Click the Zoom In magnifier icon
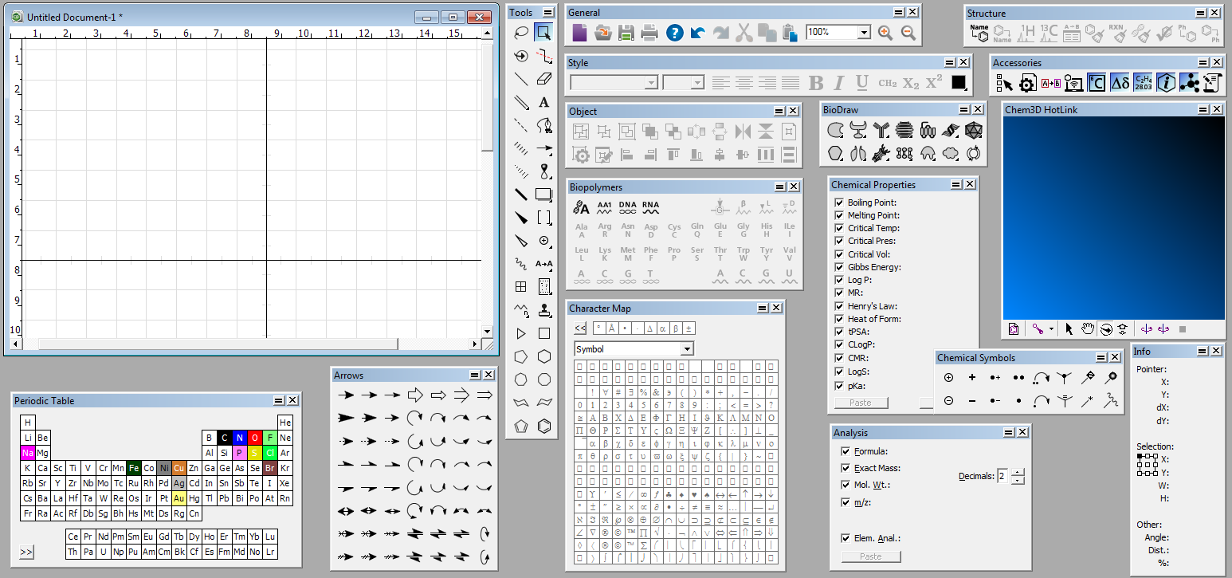The height and width of the screenshot is (578, 1232). [x=885, y=33]
